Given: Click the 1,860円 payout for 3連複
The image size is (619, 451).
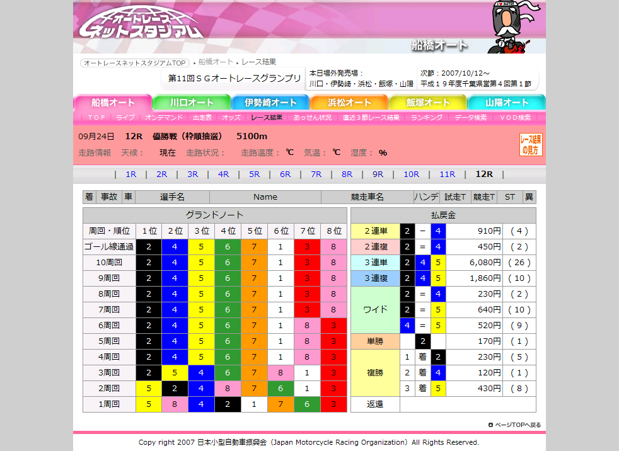Looking at the screenshot, I should click(x=485, y=278).
